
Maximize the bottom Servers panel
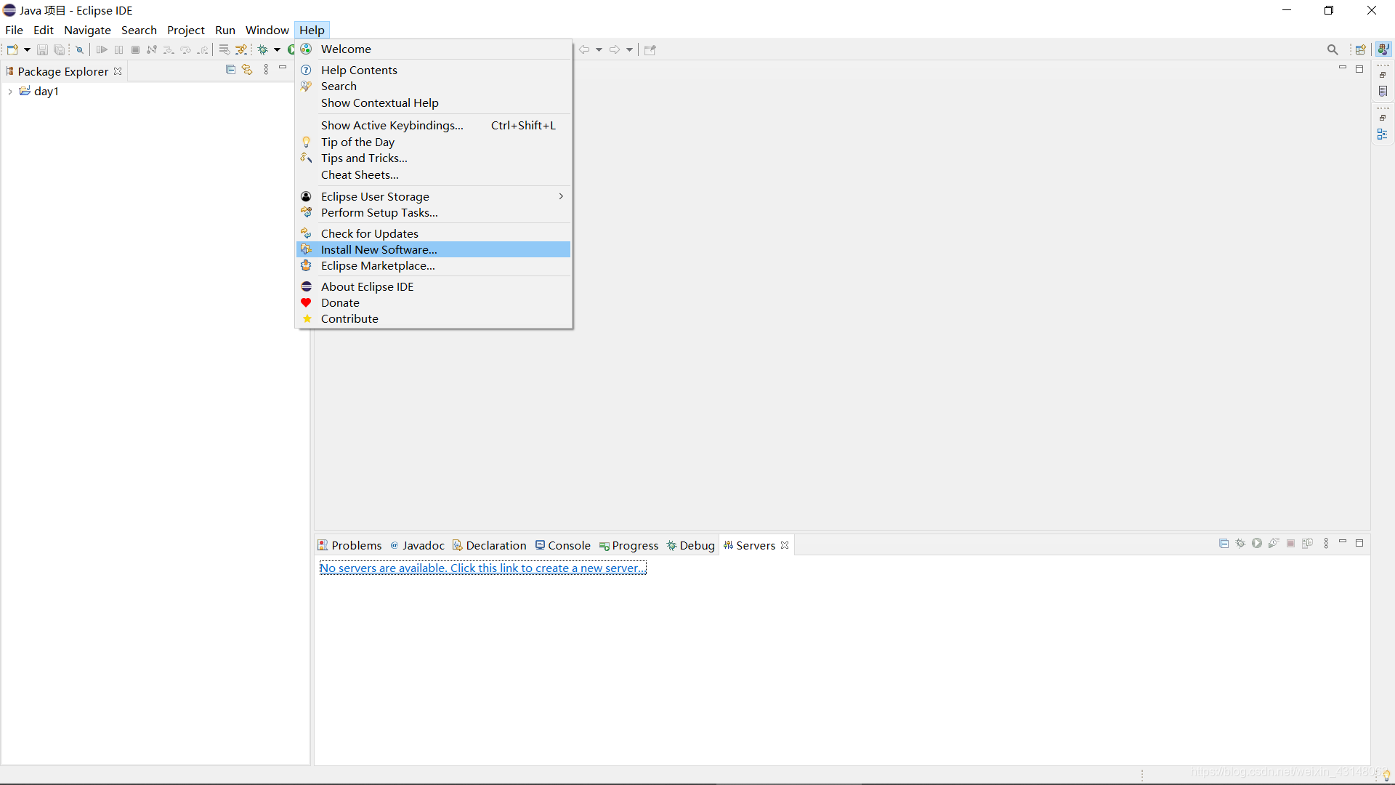coord(1359,543)
